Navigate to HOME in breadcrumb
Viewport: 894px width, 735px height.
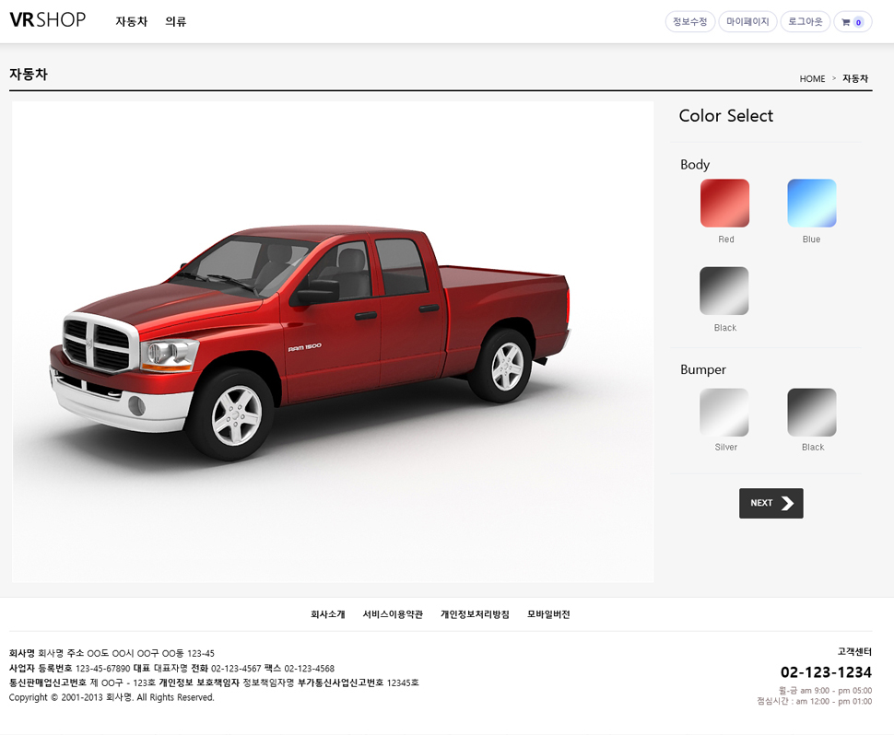point(812,79)
